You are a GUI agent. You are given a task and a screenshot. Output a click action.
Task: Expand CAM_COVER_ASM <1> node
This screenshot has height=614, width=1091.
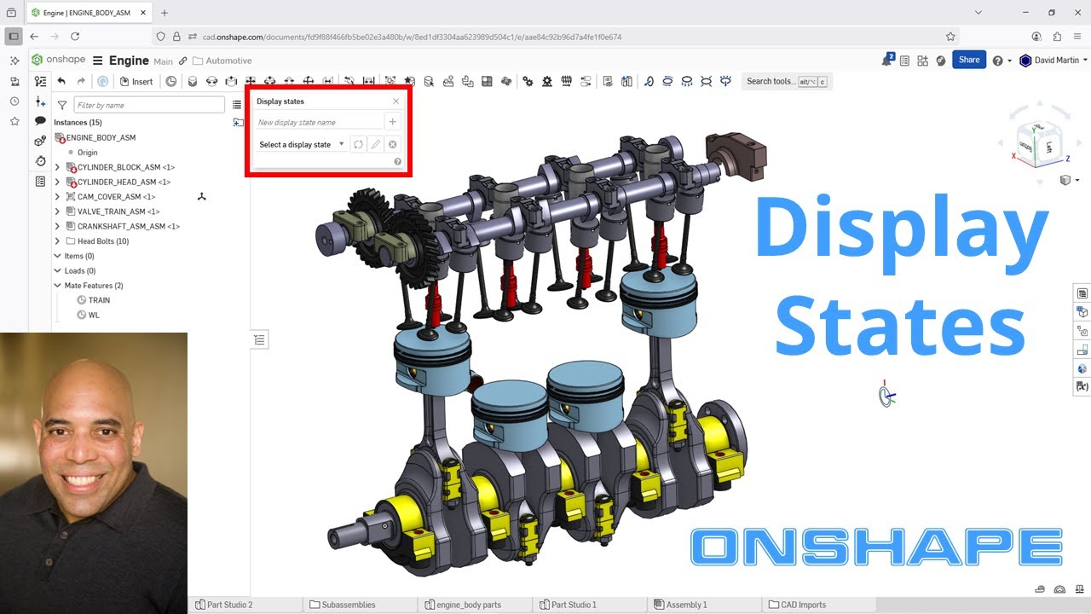pyautogui.click(x=57, y=196)
